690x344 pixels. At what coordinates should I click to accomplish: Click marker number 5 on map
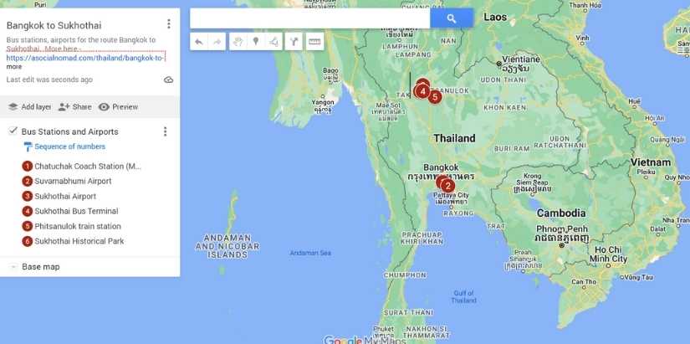[435, 97]
